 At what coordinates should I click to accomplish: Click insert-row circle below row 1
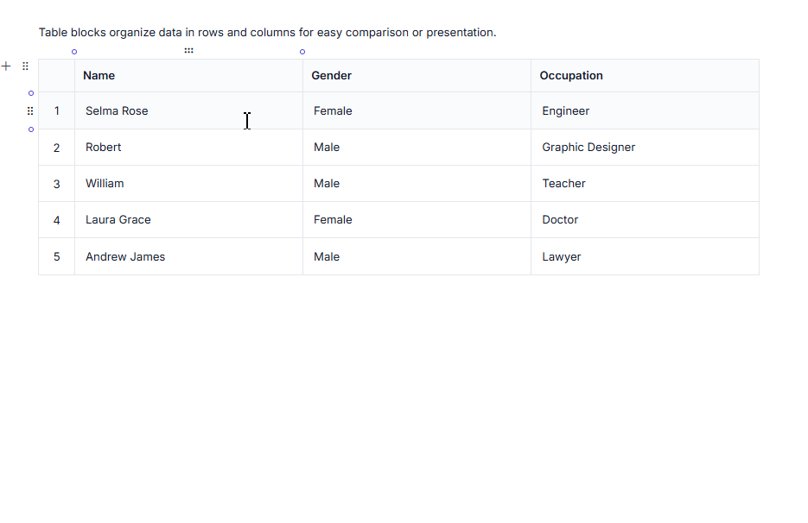point(31,129)
